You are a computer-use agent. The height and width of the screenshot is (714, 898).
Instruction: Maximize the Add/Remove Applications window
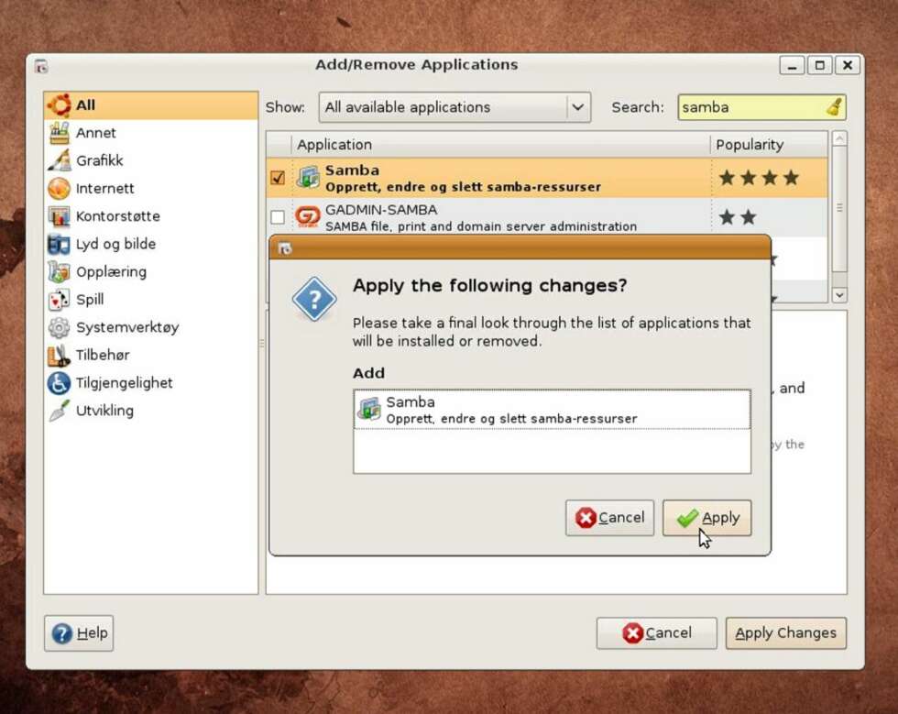coord(819,66)
